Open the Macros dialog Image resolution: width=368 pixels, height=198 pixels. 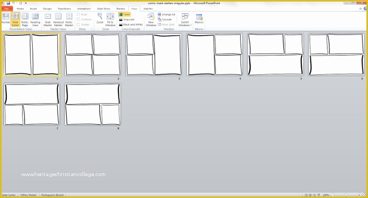199,19
